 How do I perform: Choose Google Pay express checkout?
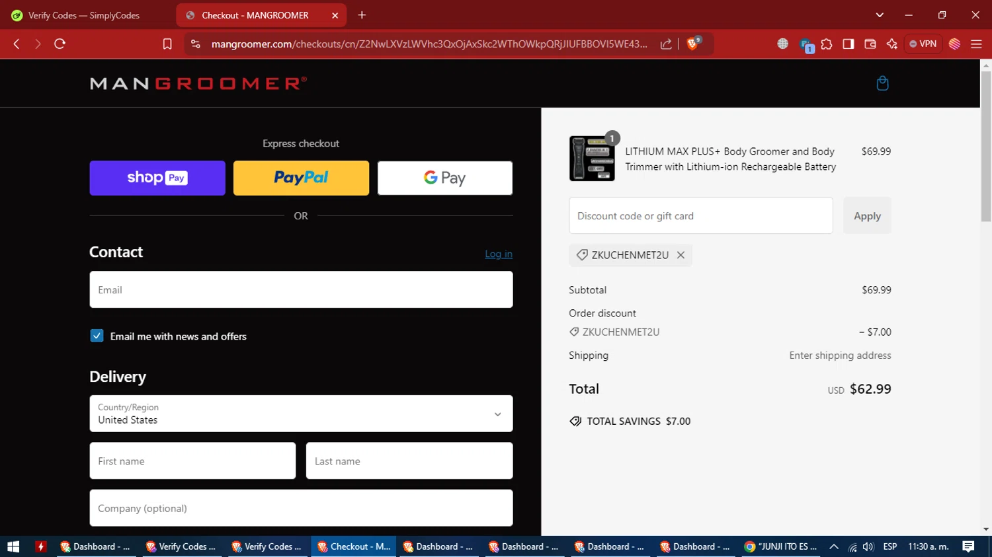[x=445, y=178]
